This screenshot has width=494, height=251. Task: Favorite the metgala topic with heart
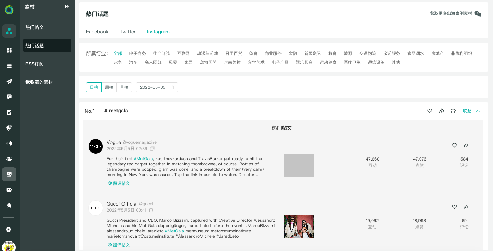pyautogui.click(x=430, y=111)
